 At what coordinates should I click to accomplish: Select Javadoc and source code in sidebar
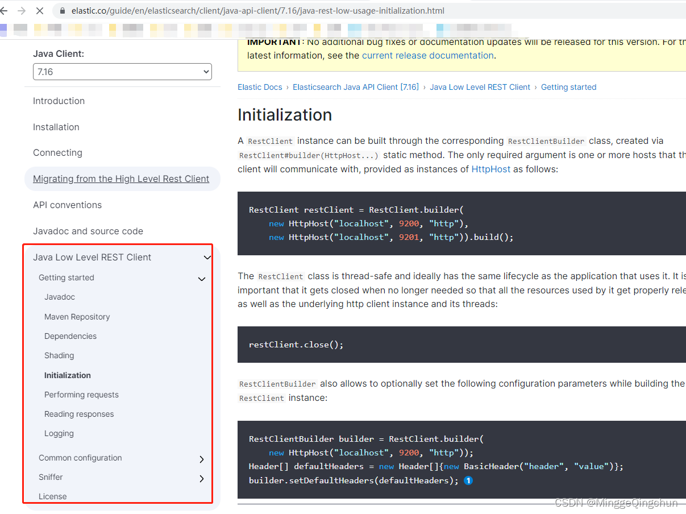tap(88, 231)
